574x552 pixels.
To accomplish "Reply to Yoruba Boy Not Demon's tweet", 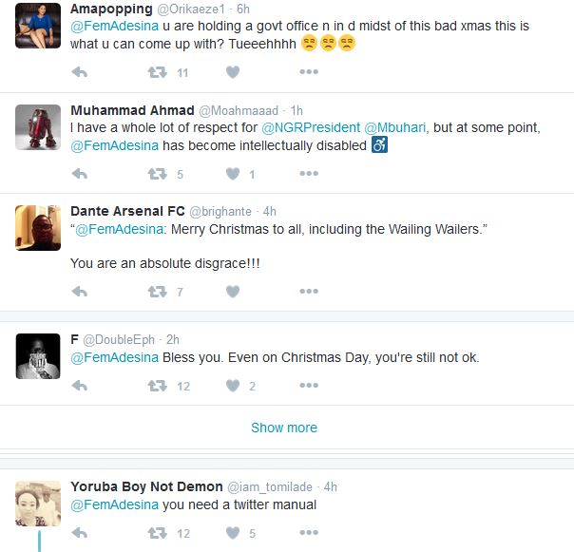I will [80, 533].
